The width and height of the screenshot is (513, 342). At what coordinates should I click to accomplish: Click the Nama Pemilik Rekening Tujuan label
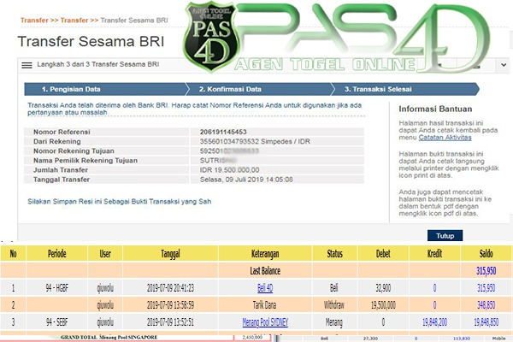tap(85, 161)
